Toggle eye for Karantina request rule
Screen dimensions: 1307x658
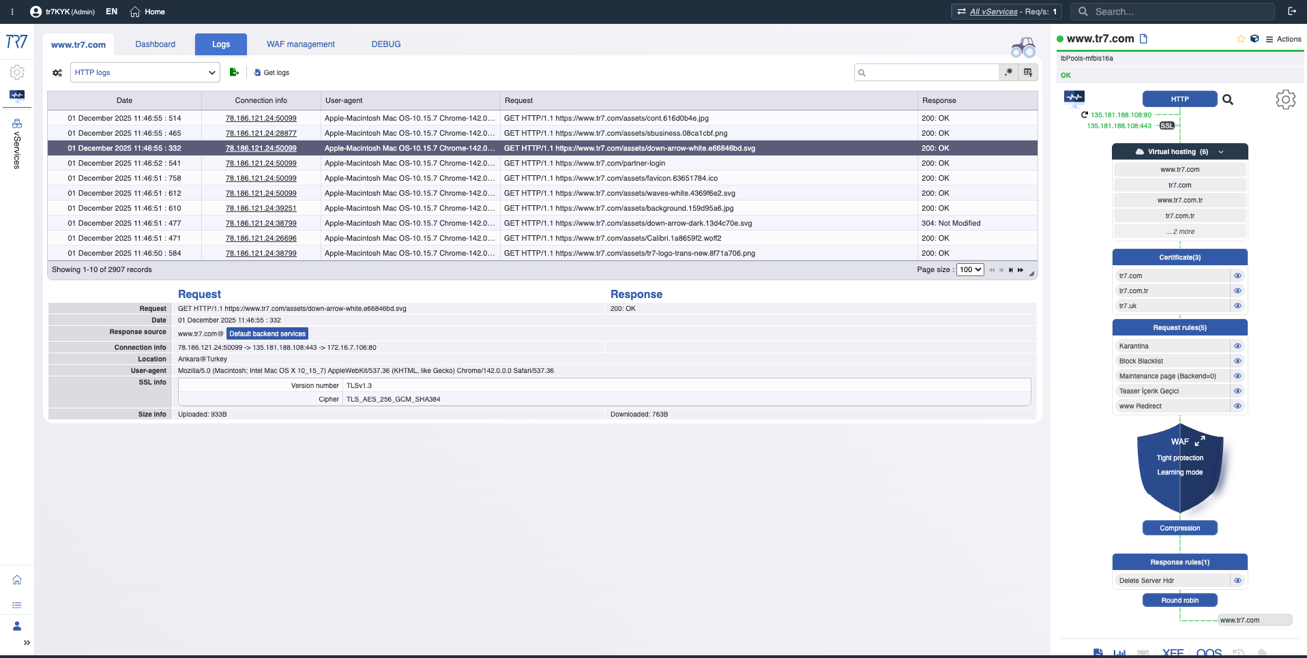[1237, 346]
